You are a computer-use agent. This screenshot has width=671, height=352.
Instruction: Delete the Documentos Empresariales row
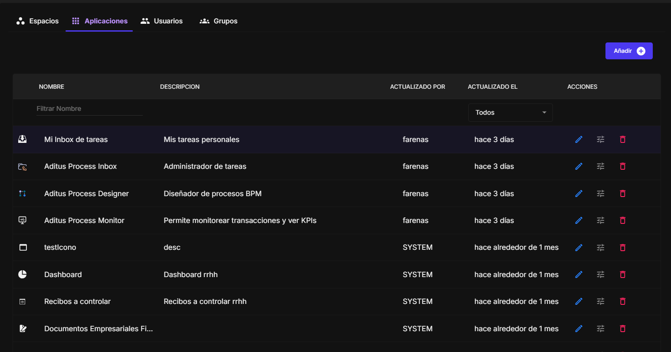click(623, 329)
